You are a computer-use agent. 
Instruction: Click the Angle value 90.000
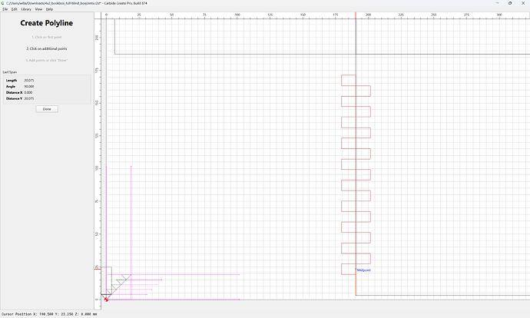point(29,87)
